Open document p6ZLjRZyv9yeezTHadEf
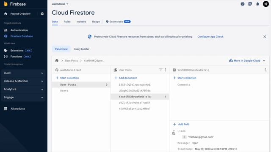The width and height of the screenshot is (271, 152). (x=135, y=103)
